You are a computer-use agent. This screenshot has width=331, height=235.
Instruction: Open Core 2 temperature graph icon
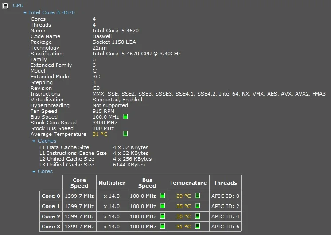[x=198, y=216]
